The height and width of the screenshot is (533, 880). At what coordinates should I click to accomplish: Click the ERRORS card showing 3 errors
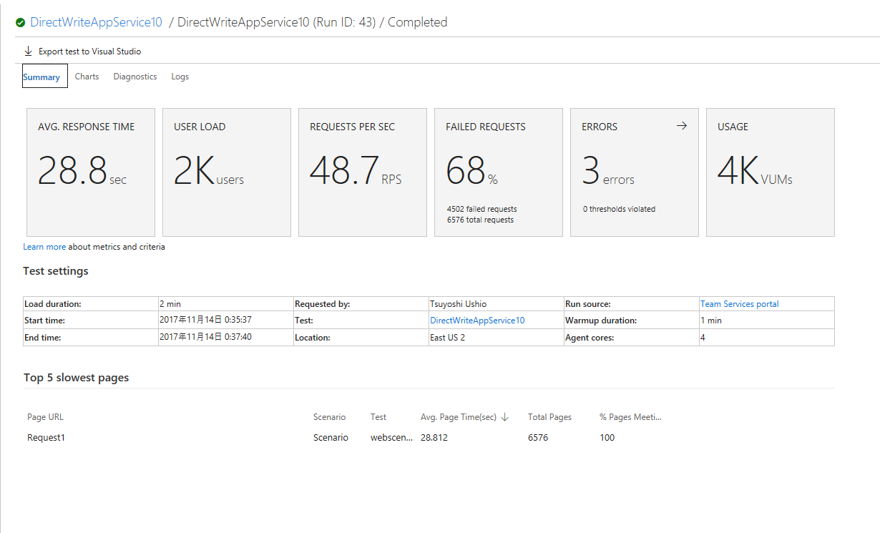(x=634, y=172)
